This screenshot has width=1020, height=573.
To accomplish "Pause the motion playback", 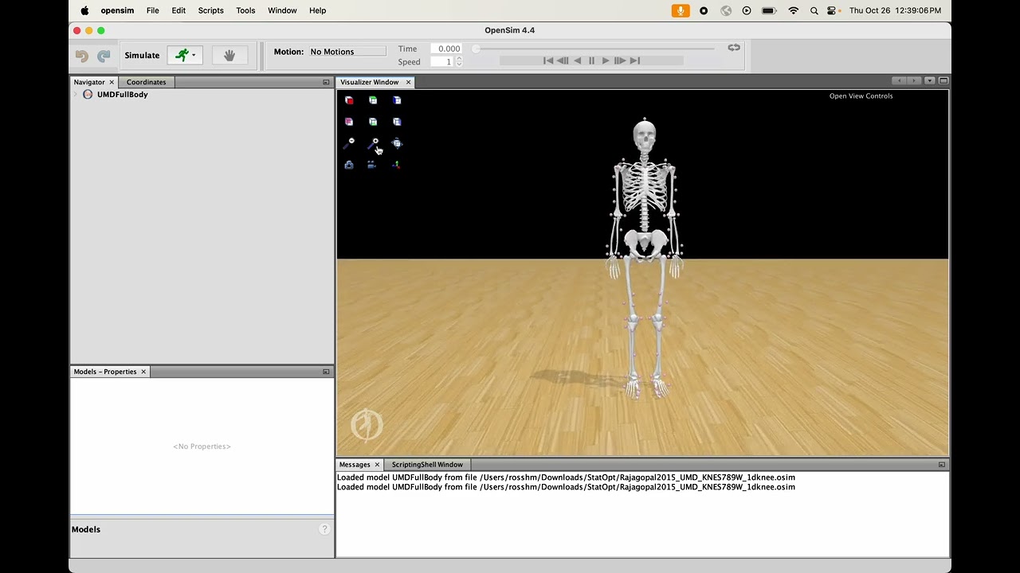I will tap(591, 60).
